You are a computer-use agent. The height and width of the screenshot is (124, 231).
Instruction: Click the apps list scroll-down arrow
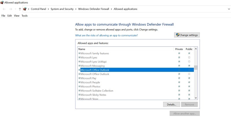196,98
